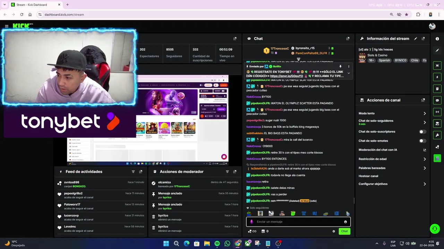
Task: Click the Slots & Casino category
Action: [377, 55]
